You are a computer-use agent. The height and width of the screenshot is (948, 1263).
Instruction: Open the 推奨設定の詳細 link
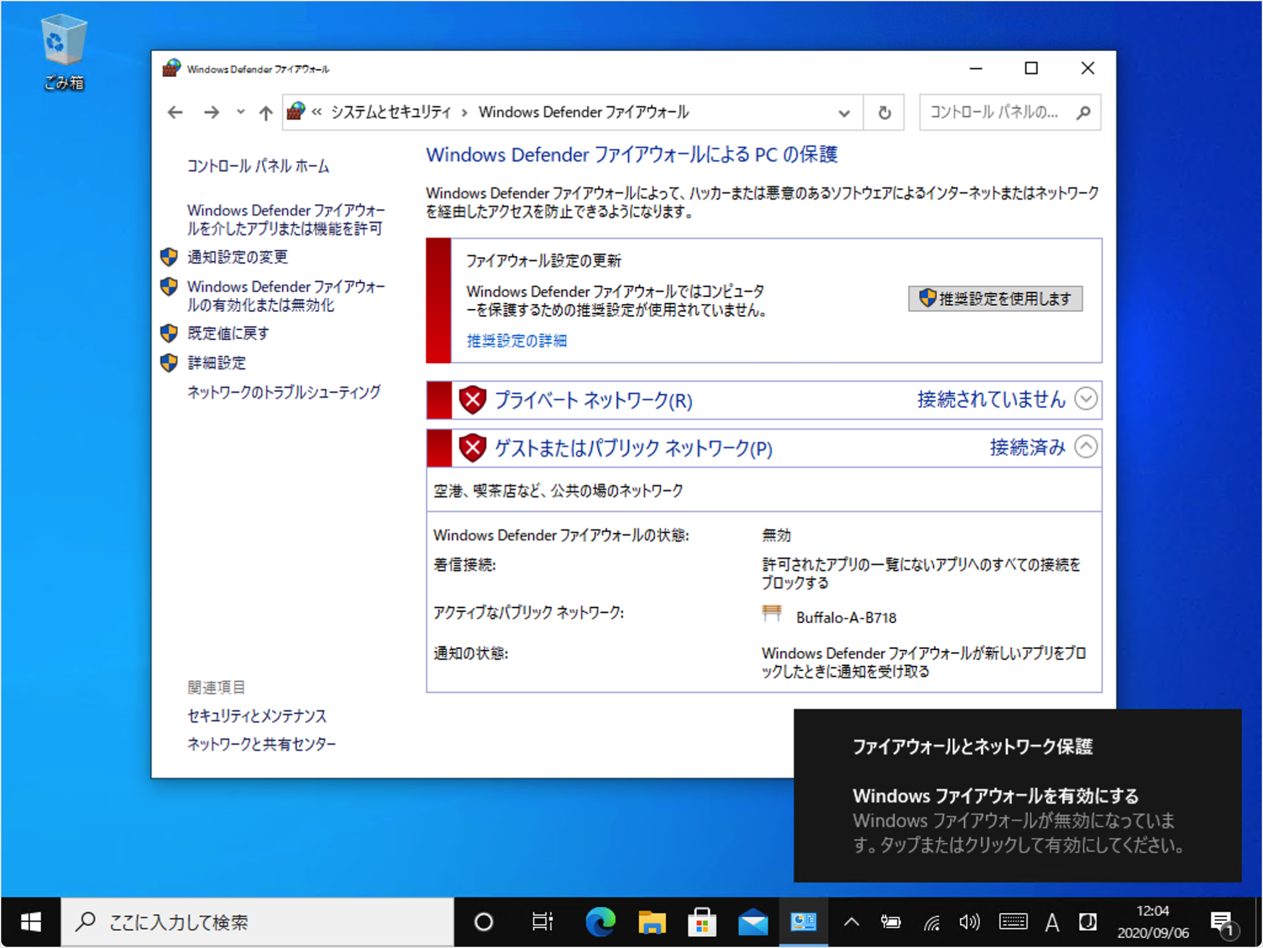tap(517, 340)
